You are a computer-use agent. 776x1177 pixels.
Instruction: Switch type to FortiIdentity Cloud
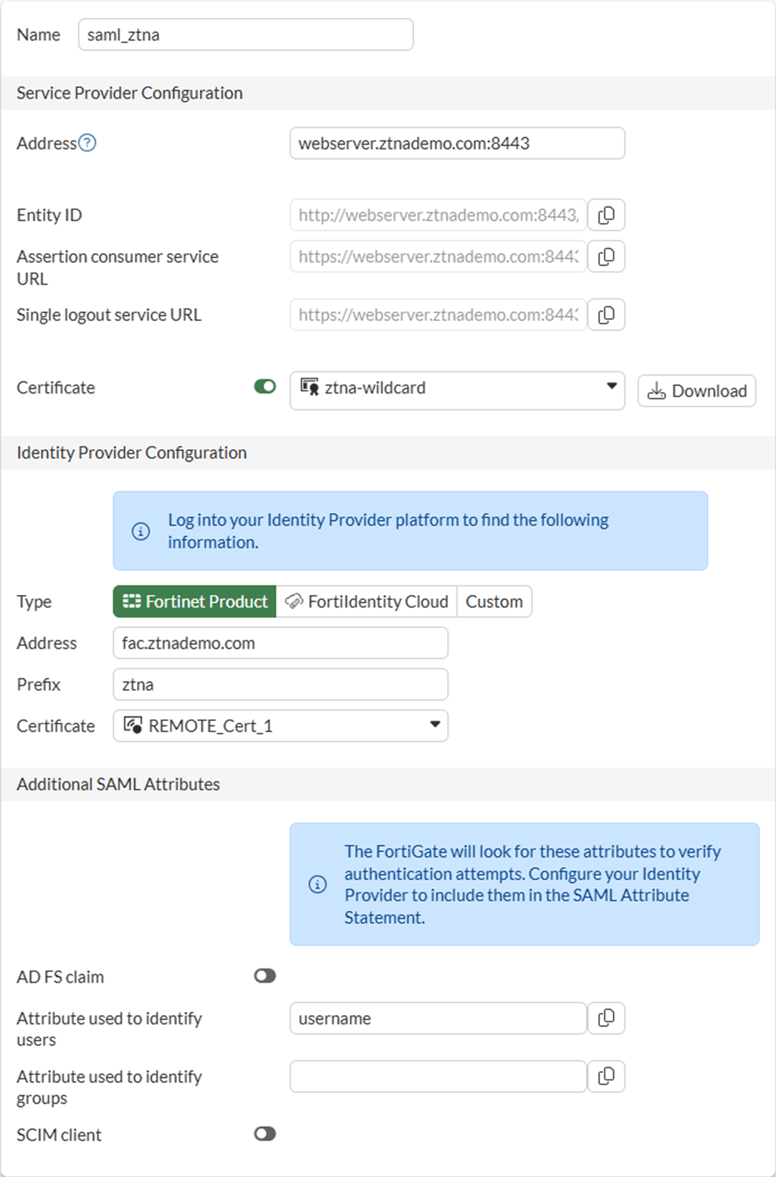367,601
